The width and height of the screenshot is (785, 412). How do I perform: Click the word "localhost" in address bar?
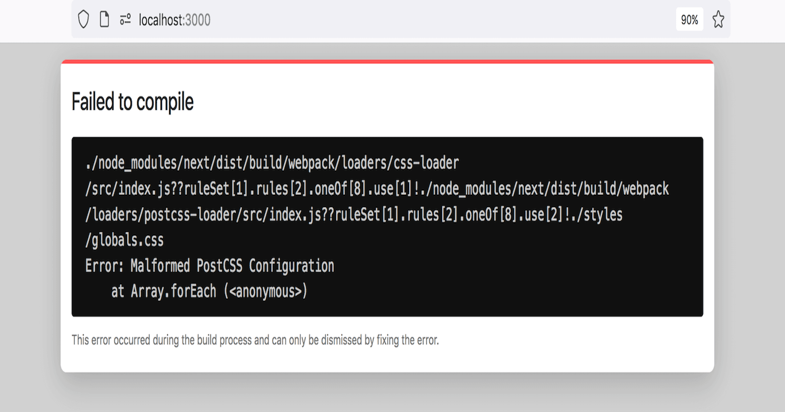[161, 20]
